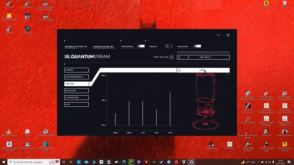Toggle the Mikrofonpegel switch
The height and width of the screenshot is (165, 294).
[141, 46]
